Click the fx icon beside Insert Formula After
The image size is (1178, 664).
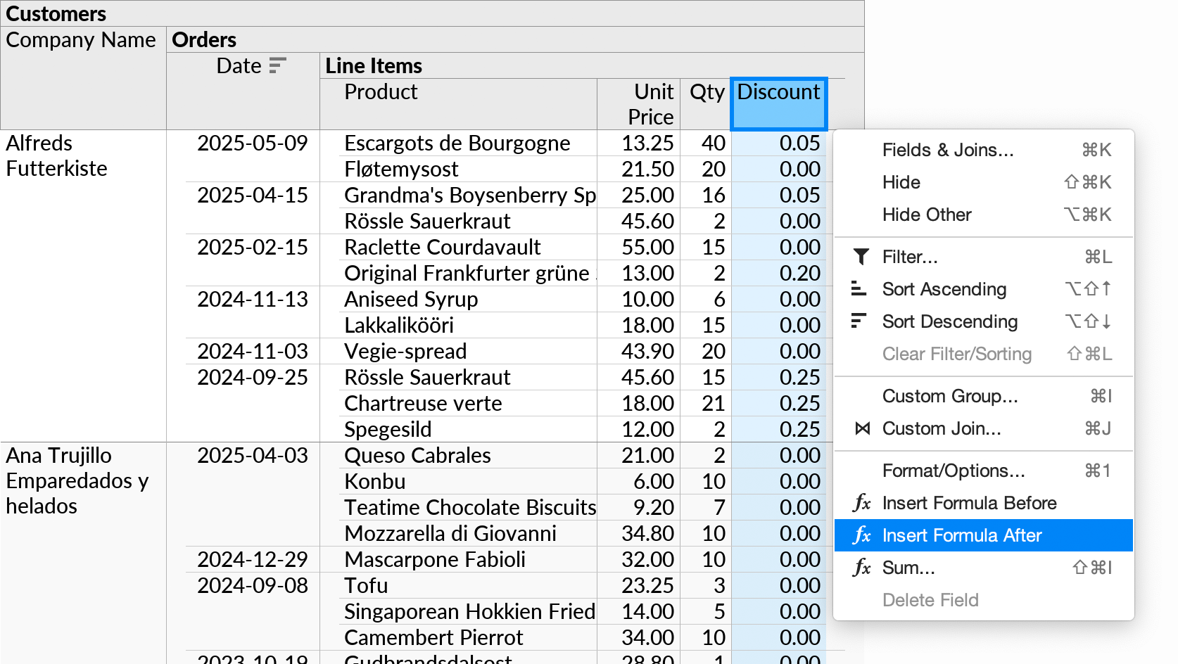[861, 535]
